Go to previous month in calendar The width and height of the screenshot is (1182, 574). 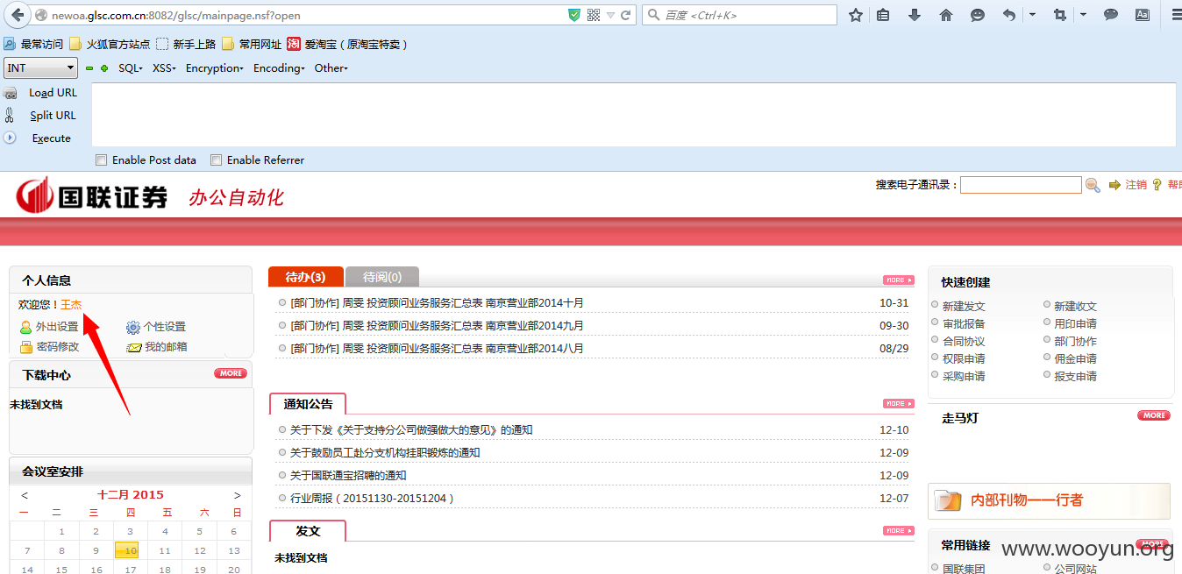coord(25,495)
